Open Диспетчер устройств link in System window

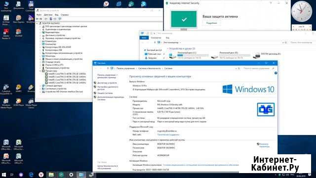107,83
